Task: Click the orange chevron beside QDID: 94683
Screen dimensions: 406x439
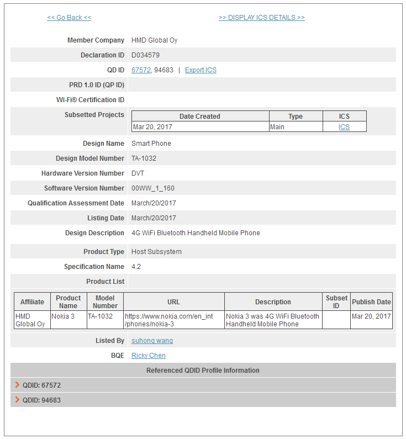Action: click(17, 400)
